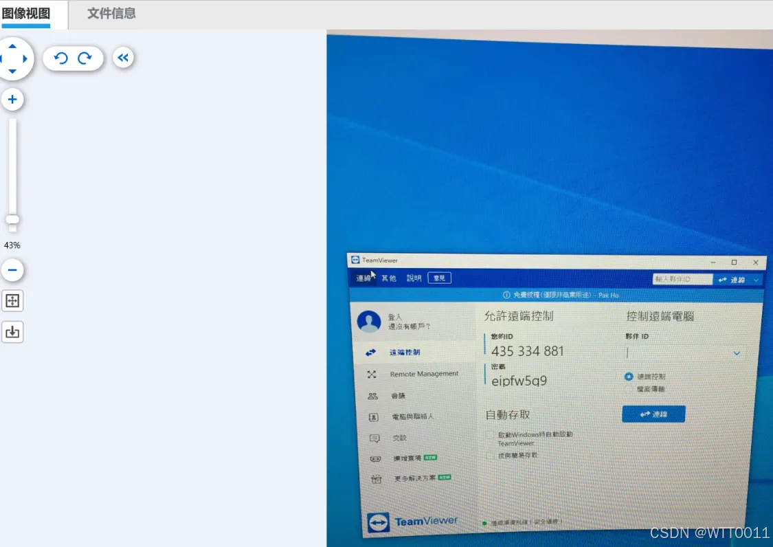Switch to the 图像视图 tab
This screenshot has height=547, width=773.
tap(25, 13)
